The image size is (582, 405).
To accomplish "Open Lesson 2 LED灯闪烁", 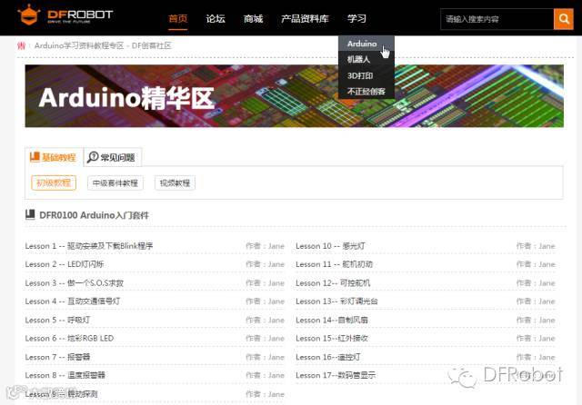I will click(x=65, y=264).
